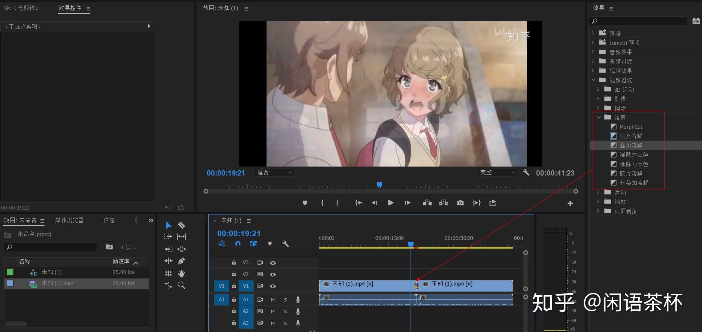Click Mark Out bracket button
This screenshot has width=702, height=332.
click(x=337, y=203)
